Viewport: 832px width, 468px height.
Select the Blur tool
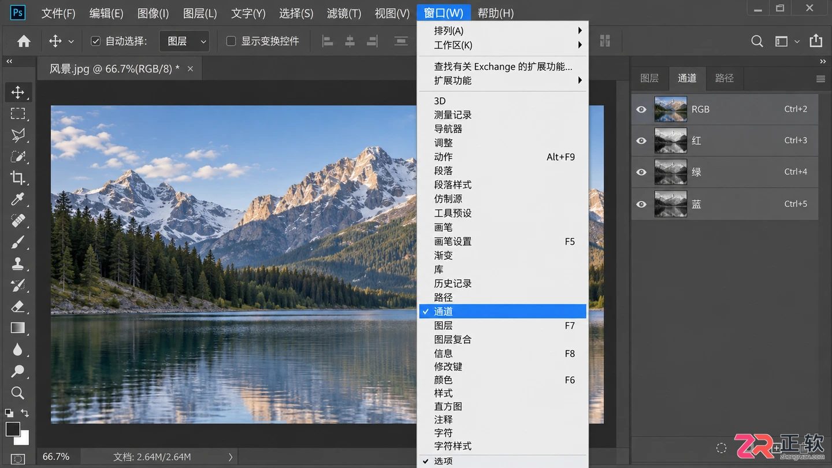pyautogui.click(x=18, y=349)
